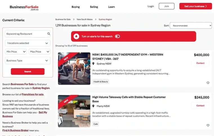Click the red Search button
214x136 pixels.
[28, 72]
